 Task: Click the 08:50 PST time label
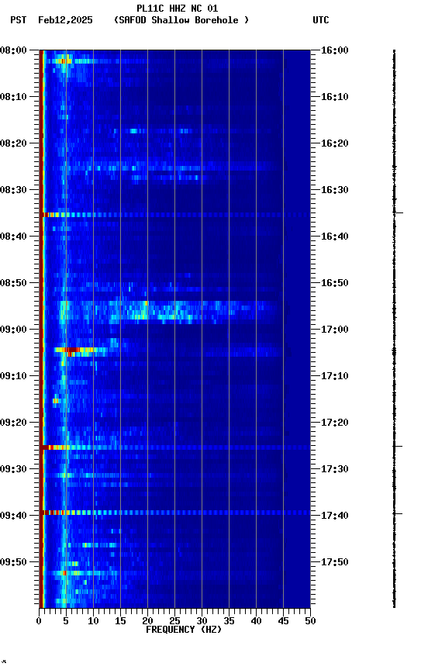pos(13,283)
